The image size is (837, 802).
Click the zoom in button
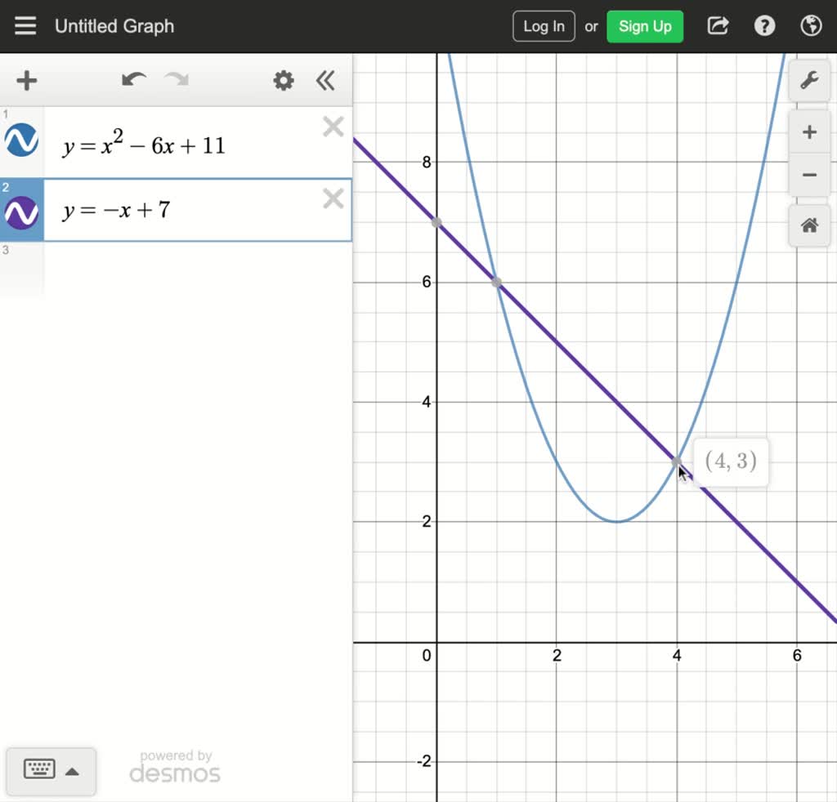(x=808, y=131)
